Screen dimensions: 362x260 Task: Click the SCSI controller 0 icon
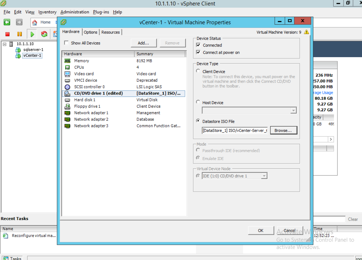pos(68,87)
